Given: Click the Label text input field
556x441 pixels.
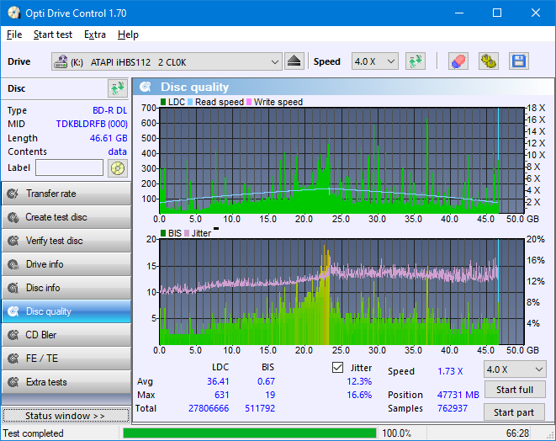Looking at the screenshot, I should coord(69,167).
